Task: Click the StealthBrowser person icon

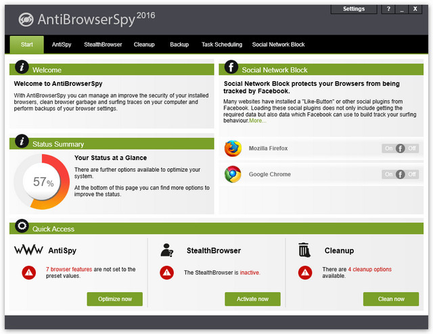Action: 167,250
